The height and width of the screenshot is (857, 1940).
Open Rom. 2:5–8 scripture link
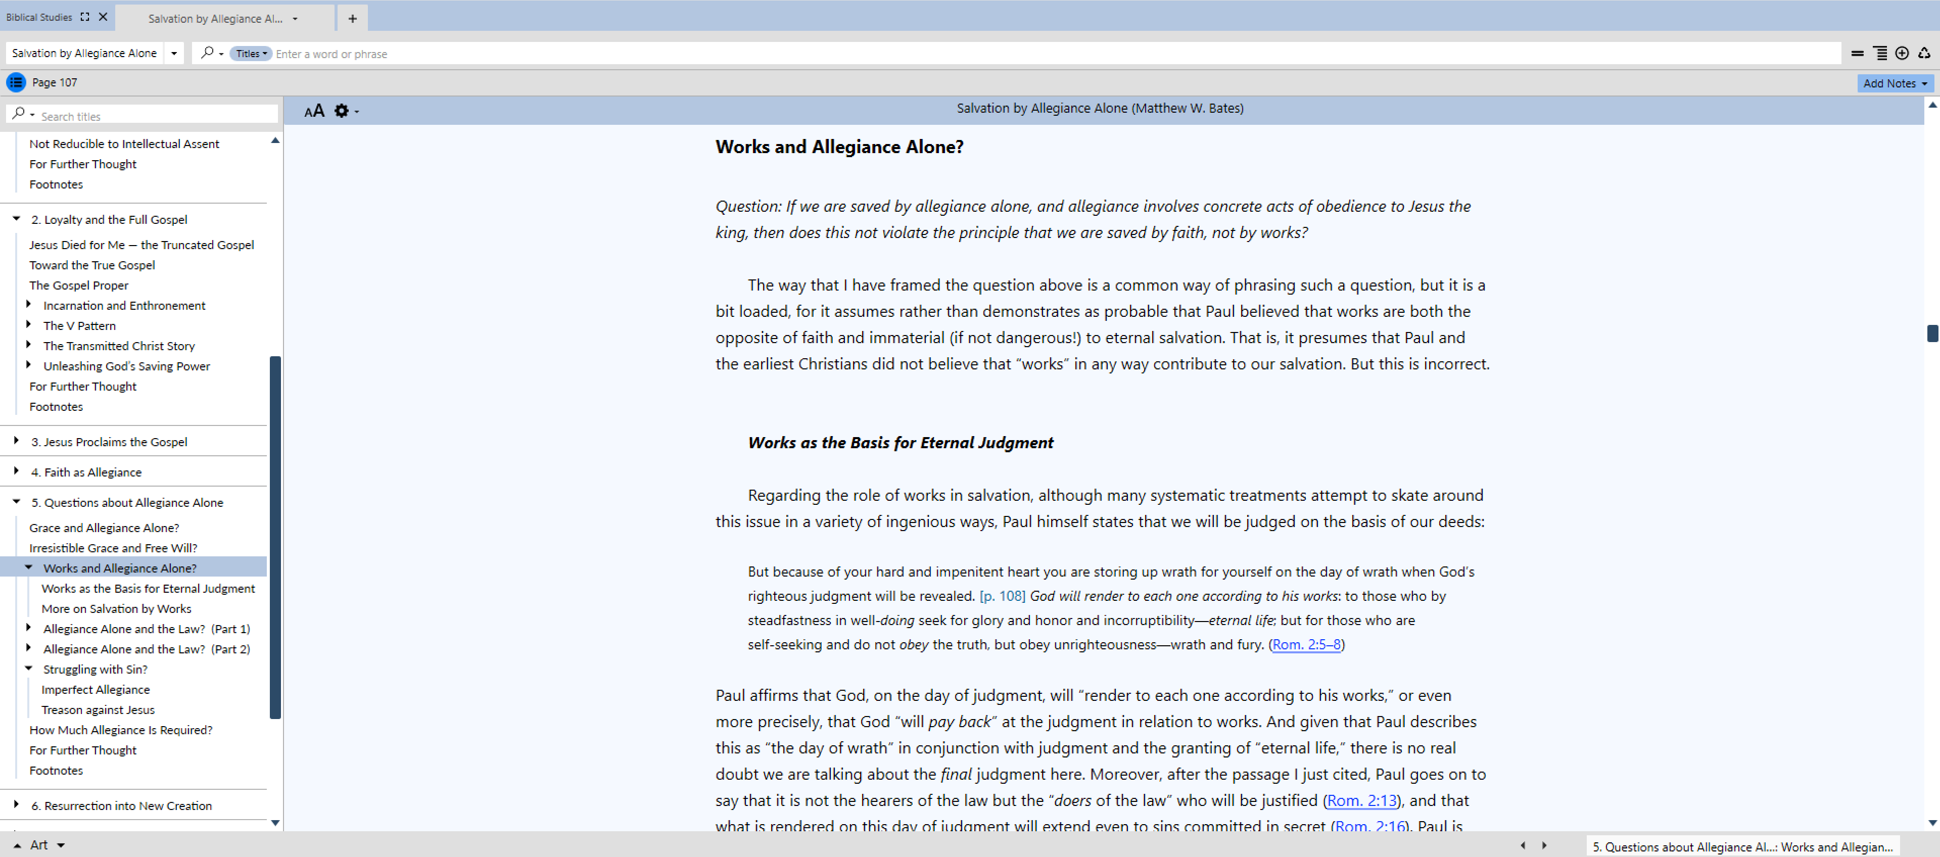1307,645
